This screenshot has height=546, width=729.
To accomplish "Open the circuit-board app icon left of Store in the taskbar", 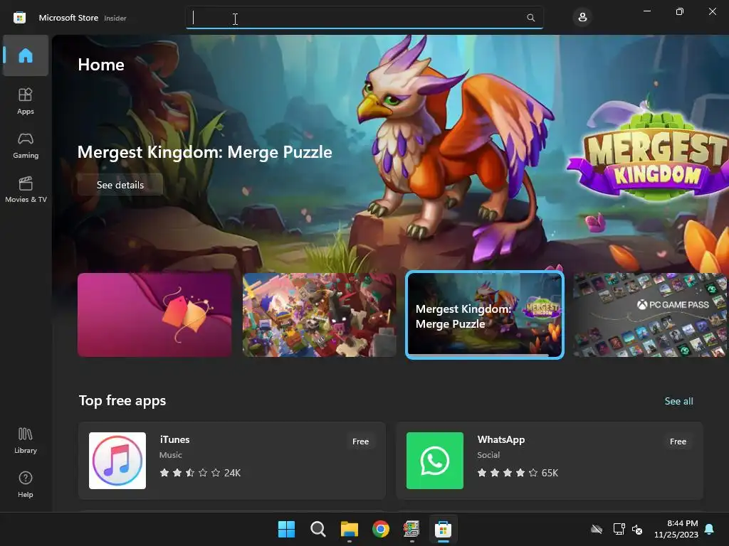I will (x=412, y=529).
